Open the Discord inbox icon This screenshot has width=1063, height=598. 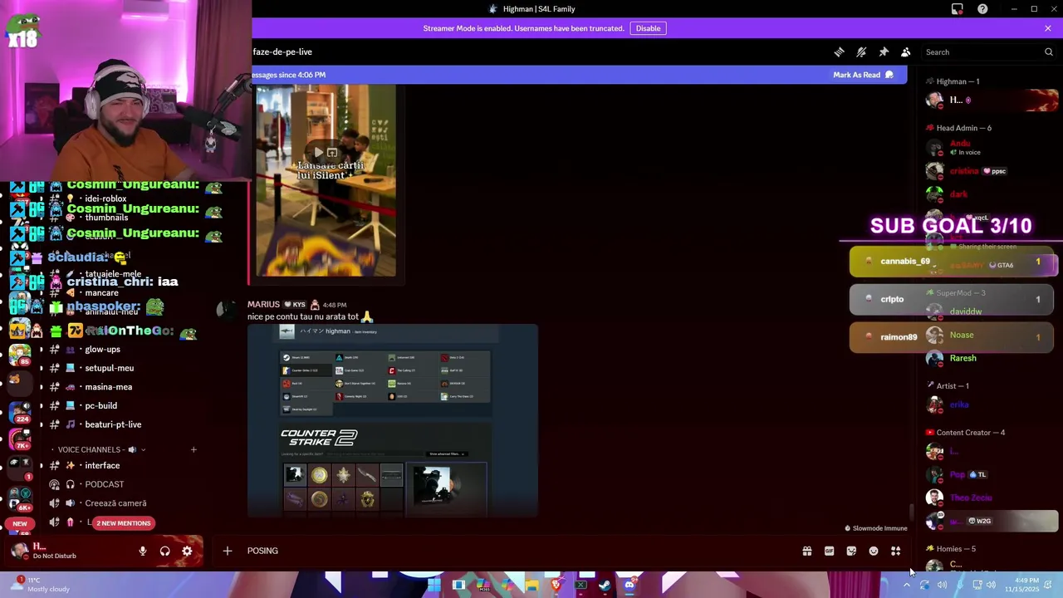(958, 9)
